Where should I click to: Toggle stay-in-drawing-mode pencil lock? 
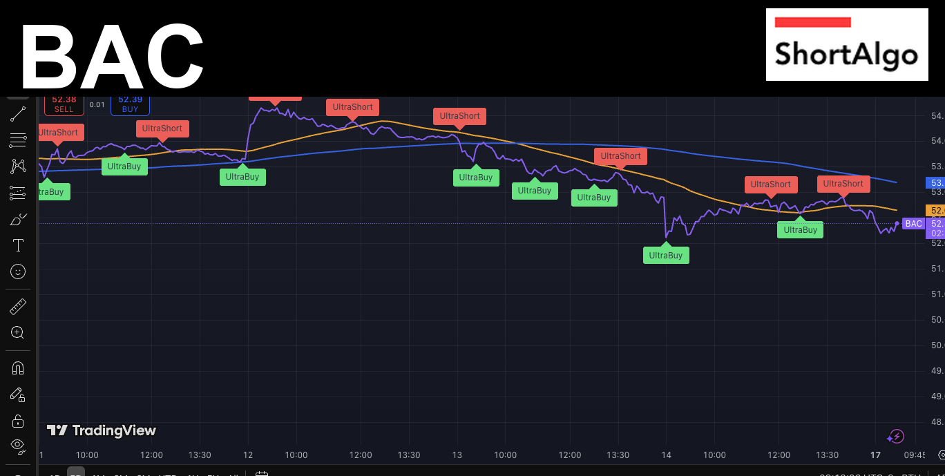pos(18,394)
